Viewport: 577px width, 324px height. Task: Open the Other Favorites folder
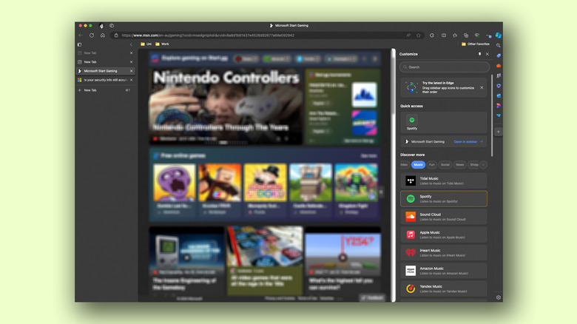[x=476, y=44]
